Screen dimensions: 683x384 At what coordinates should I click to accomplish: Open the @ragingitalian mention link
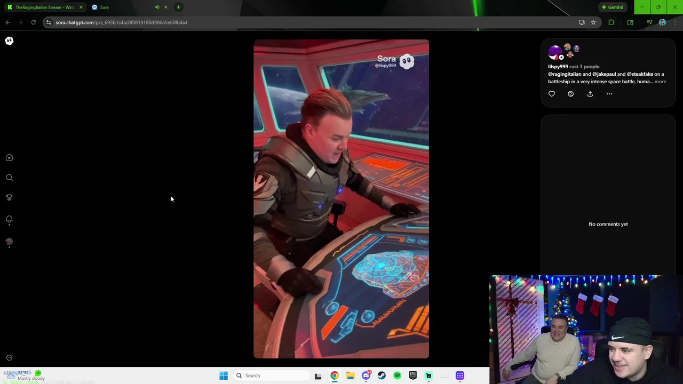565,74
